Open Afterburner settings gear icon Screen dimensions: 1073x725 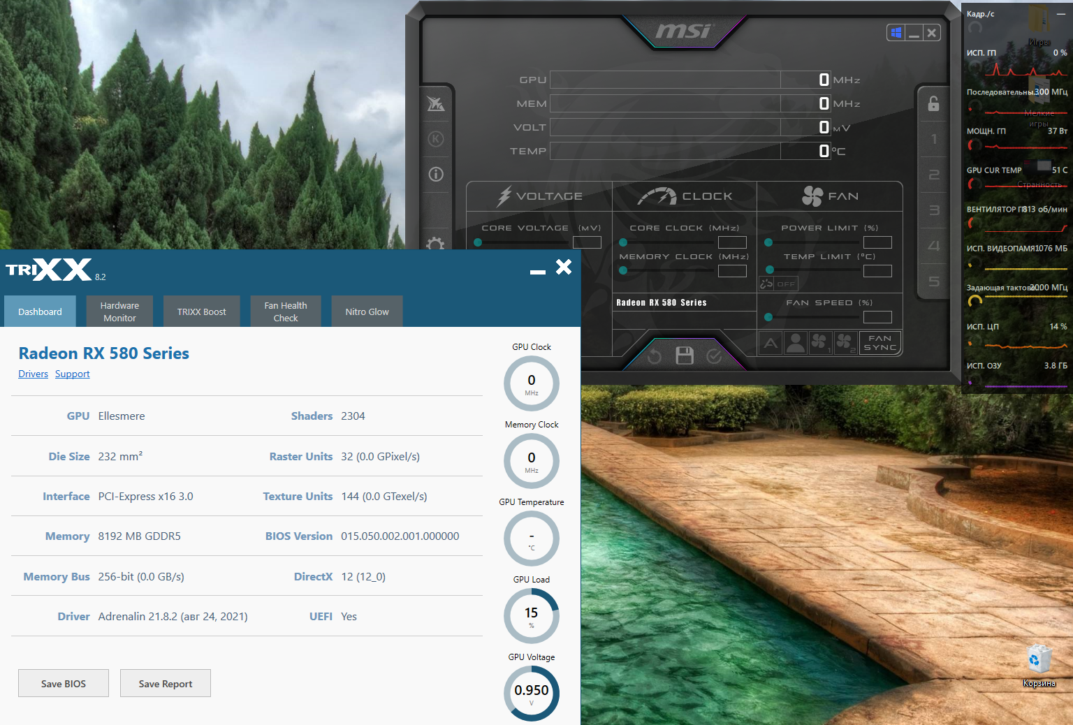pos(436,243)
